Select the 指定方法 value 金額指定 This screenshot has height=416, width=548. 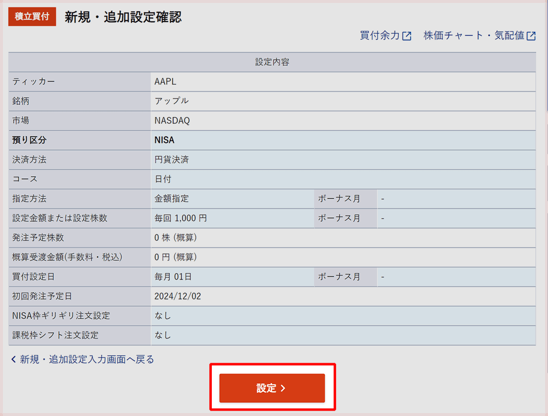tap(172, 199)
